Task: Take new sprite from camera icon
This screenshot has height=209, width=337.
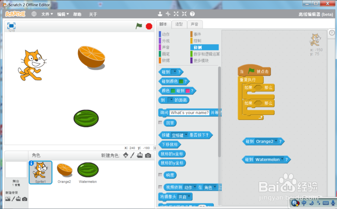Action: click(x=148, y=155)
